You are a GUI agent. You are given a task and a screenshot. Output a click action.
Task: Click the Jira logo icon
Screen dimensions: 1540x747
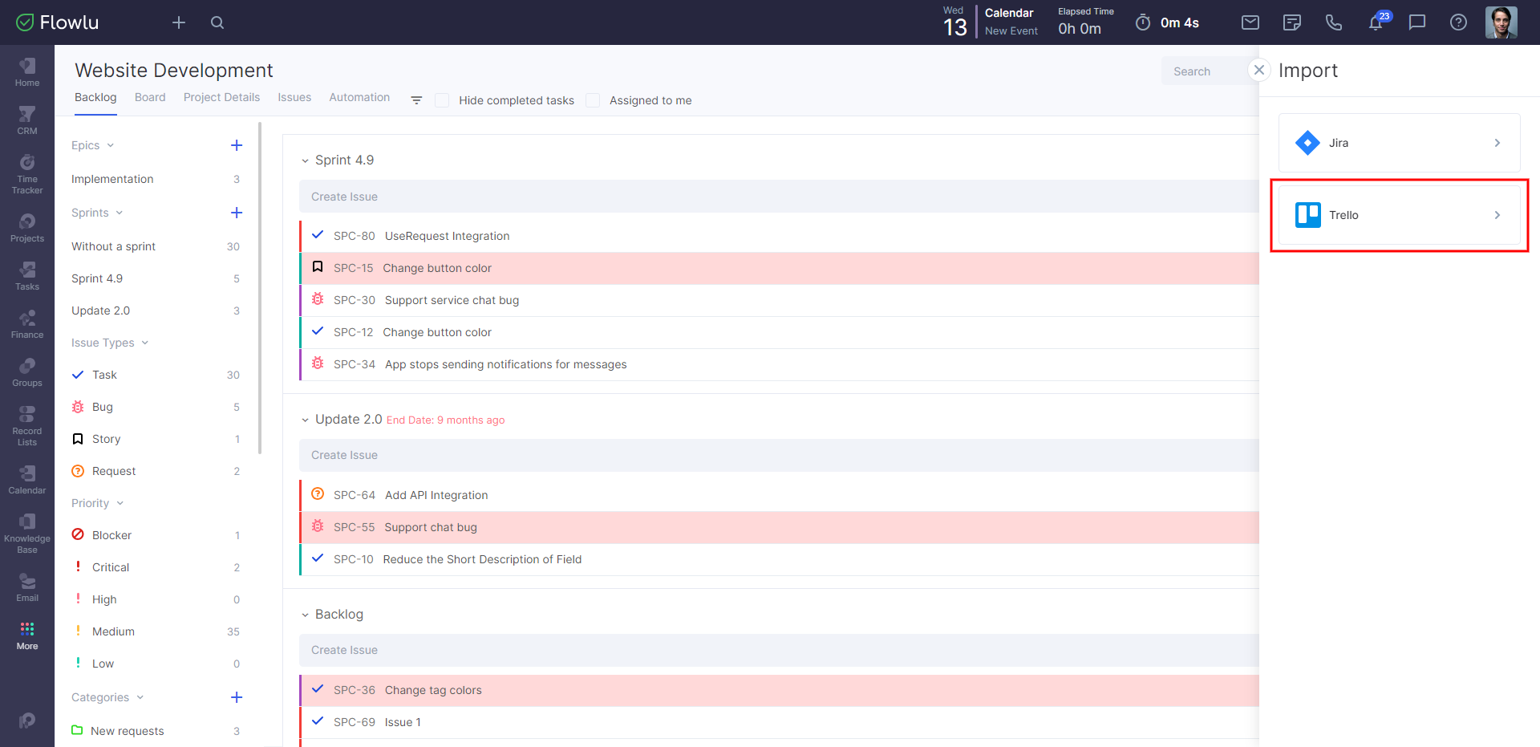tap(1307, 143)
